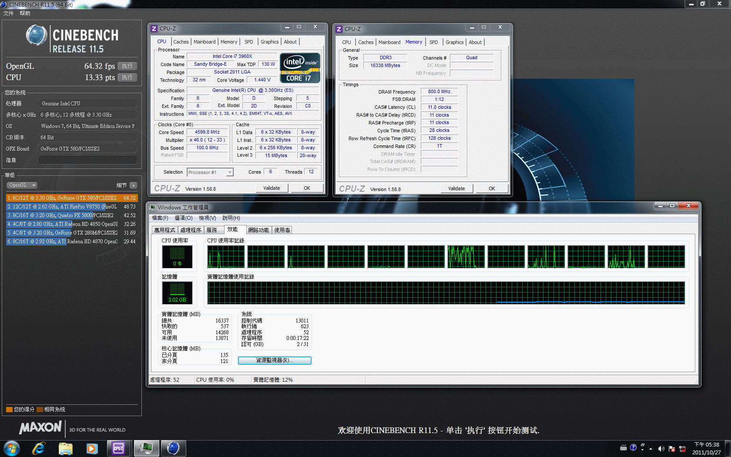Click OK in right CPU-Z Memory window
The width and height of the screenshot is (731, 457).
492,188
